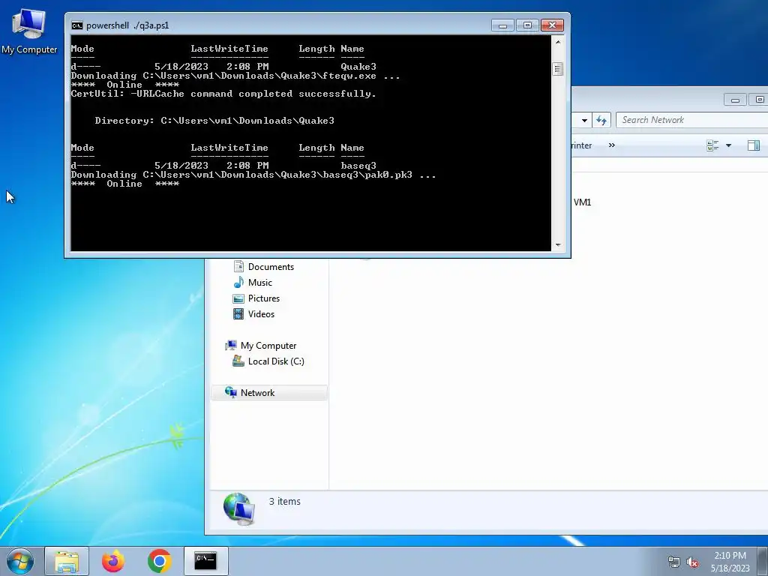Open My Computer desktop icon

(29, 31)
